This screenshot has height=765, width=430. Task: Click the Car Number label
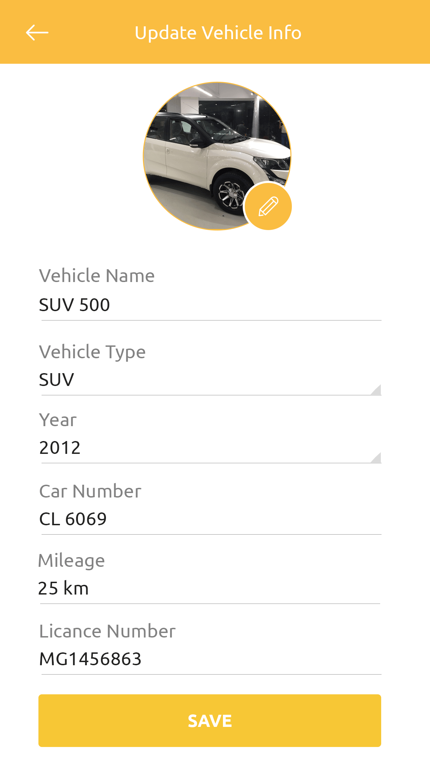(x=90, y=491)
